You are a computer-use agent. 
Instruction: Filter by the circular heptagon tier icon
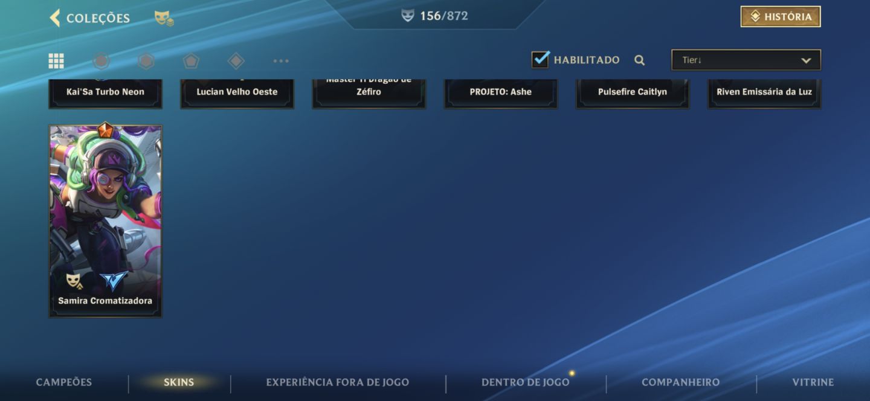[x=101, y=60]
